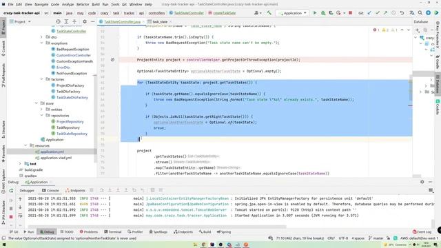Stop the running application in toolbar
The image size is (441, 248).
click(x=350, y=13)
